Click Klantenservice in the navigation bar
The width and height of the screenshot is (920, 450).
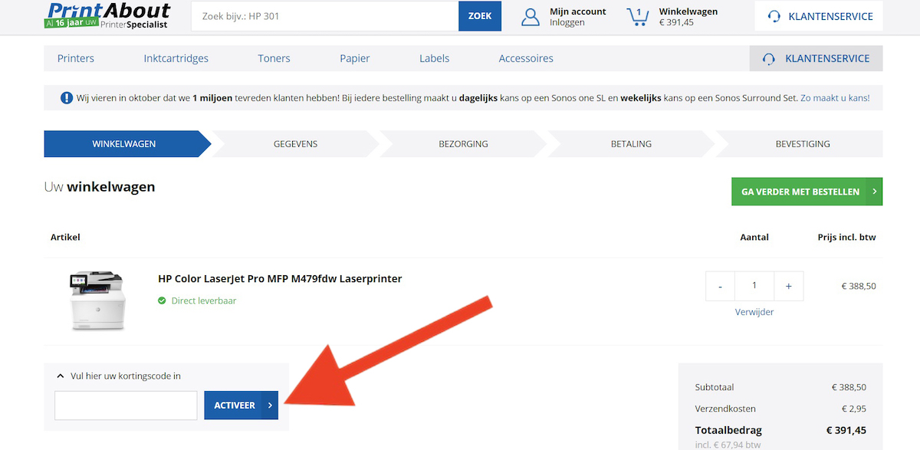pos(816,58)
